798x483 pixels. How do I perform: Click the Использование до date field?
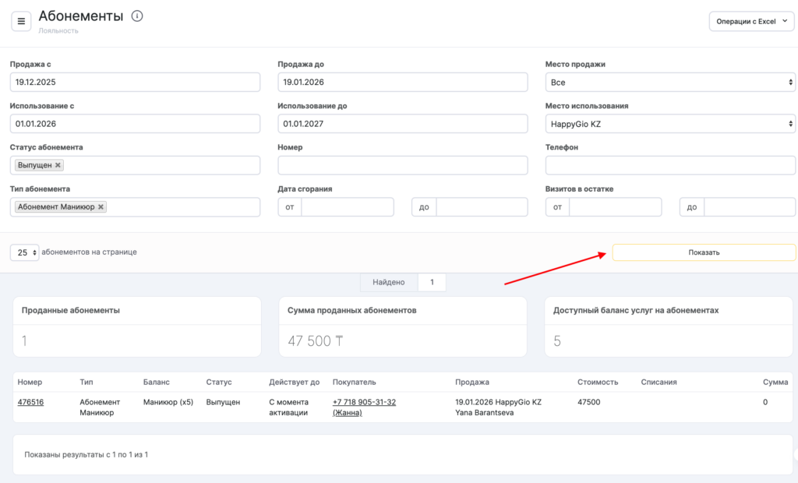tap(402, 123)
